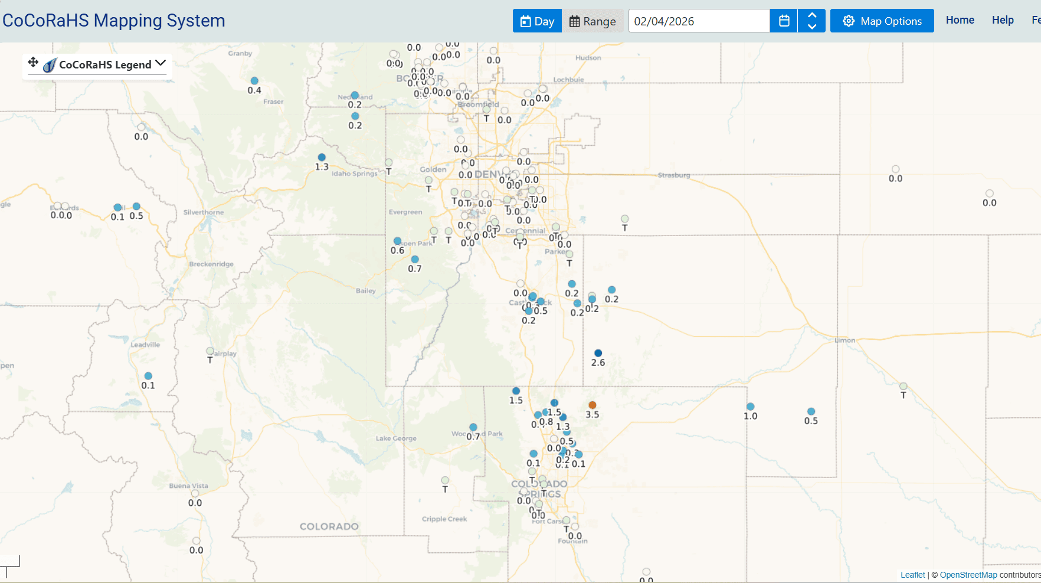Screen dimensions: 1041x583
Task: Select the T marker southeast of Limon
Action: [x=903, y=387]
